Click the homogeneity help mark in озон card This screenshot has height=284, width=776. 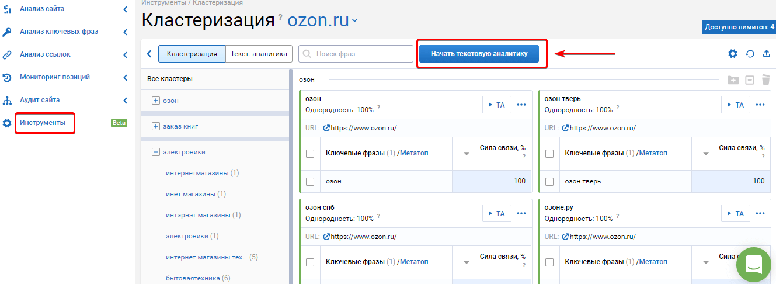[378, 108]
